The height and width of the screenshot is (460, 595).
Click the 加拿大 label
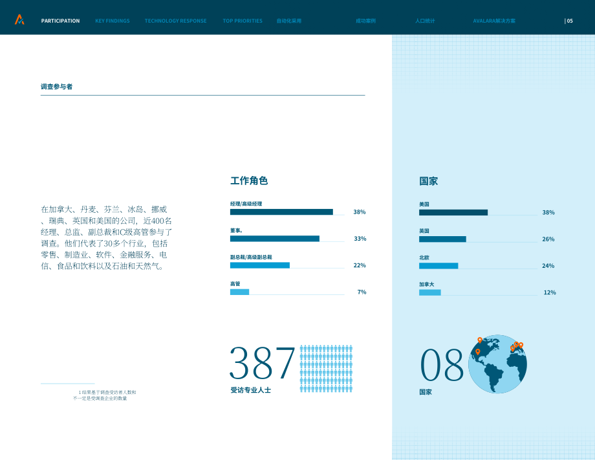tap(426, 284)
